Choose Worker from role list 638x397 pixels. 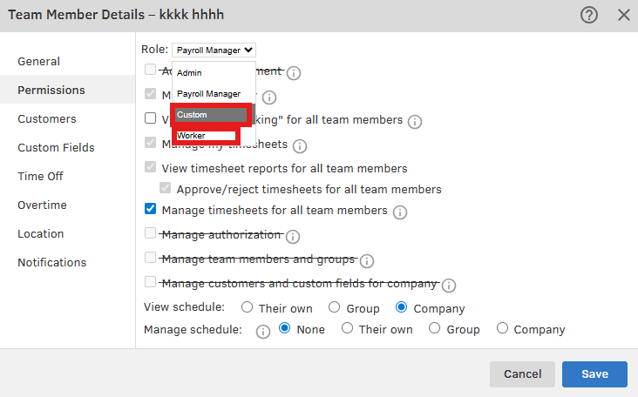click(x=206, y=136)
